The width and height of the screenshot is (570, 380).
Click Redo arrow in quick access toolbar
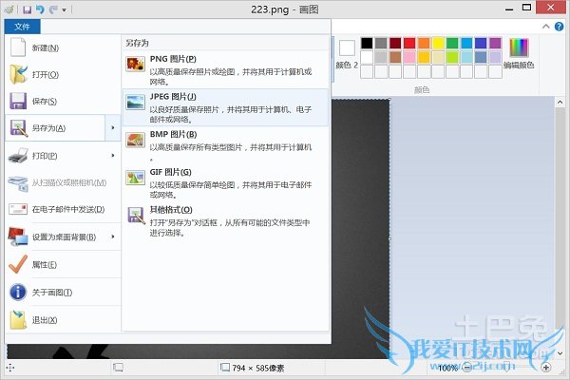53,9
